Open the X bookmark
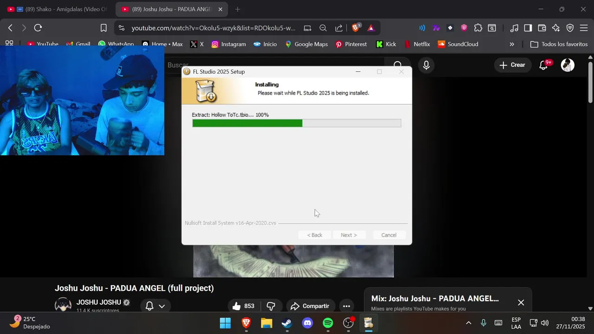 197,44
